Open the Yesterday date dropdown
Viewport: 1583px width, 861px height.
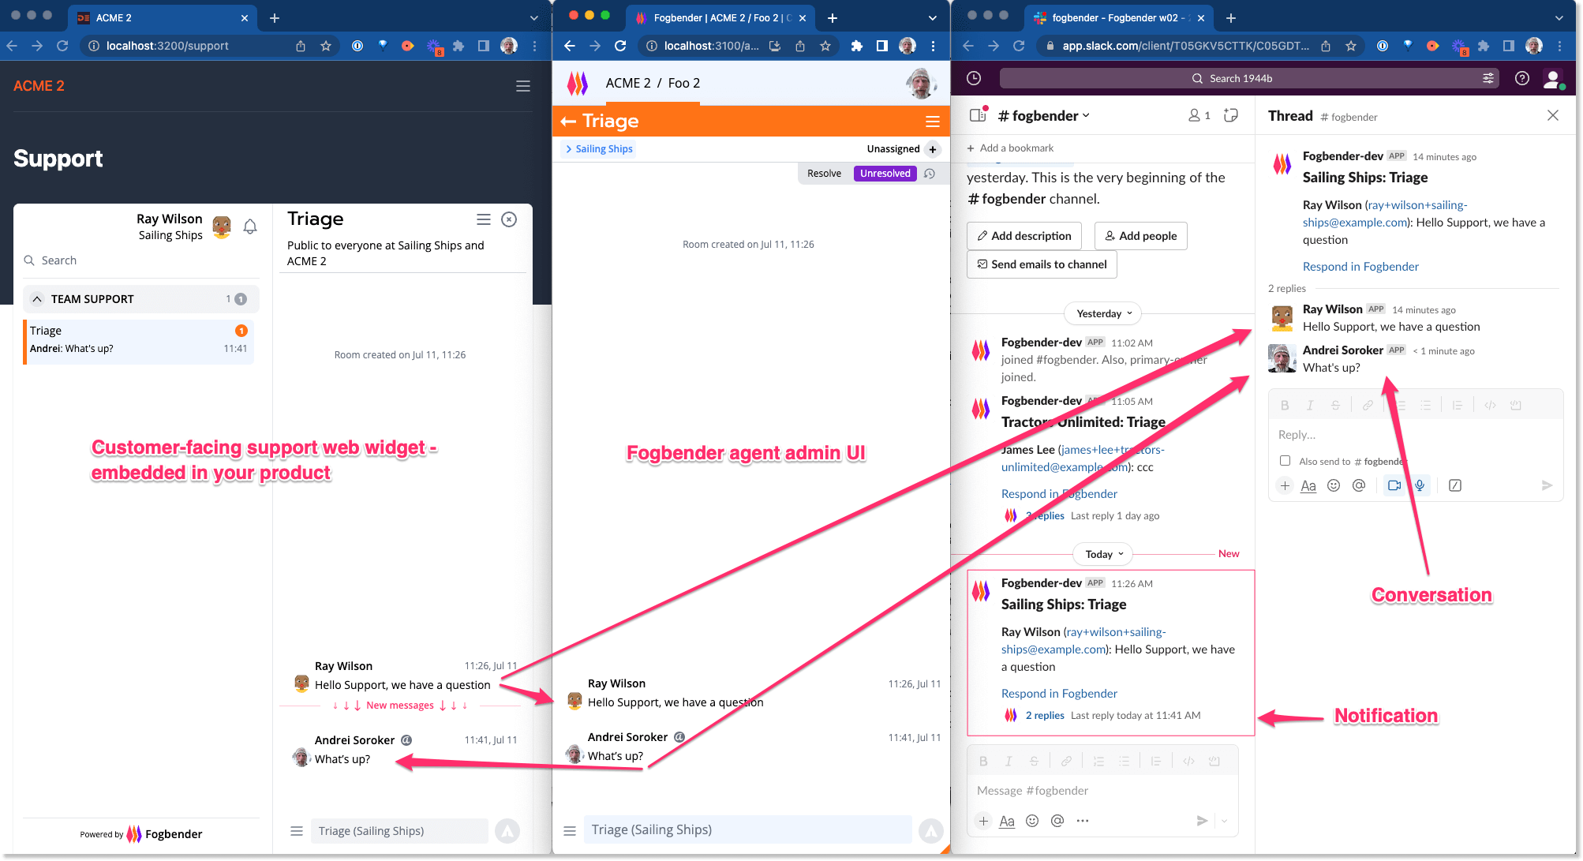pos(1103,313)
